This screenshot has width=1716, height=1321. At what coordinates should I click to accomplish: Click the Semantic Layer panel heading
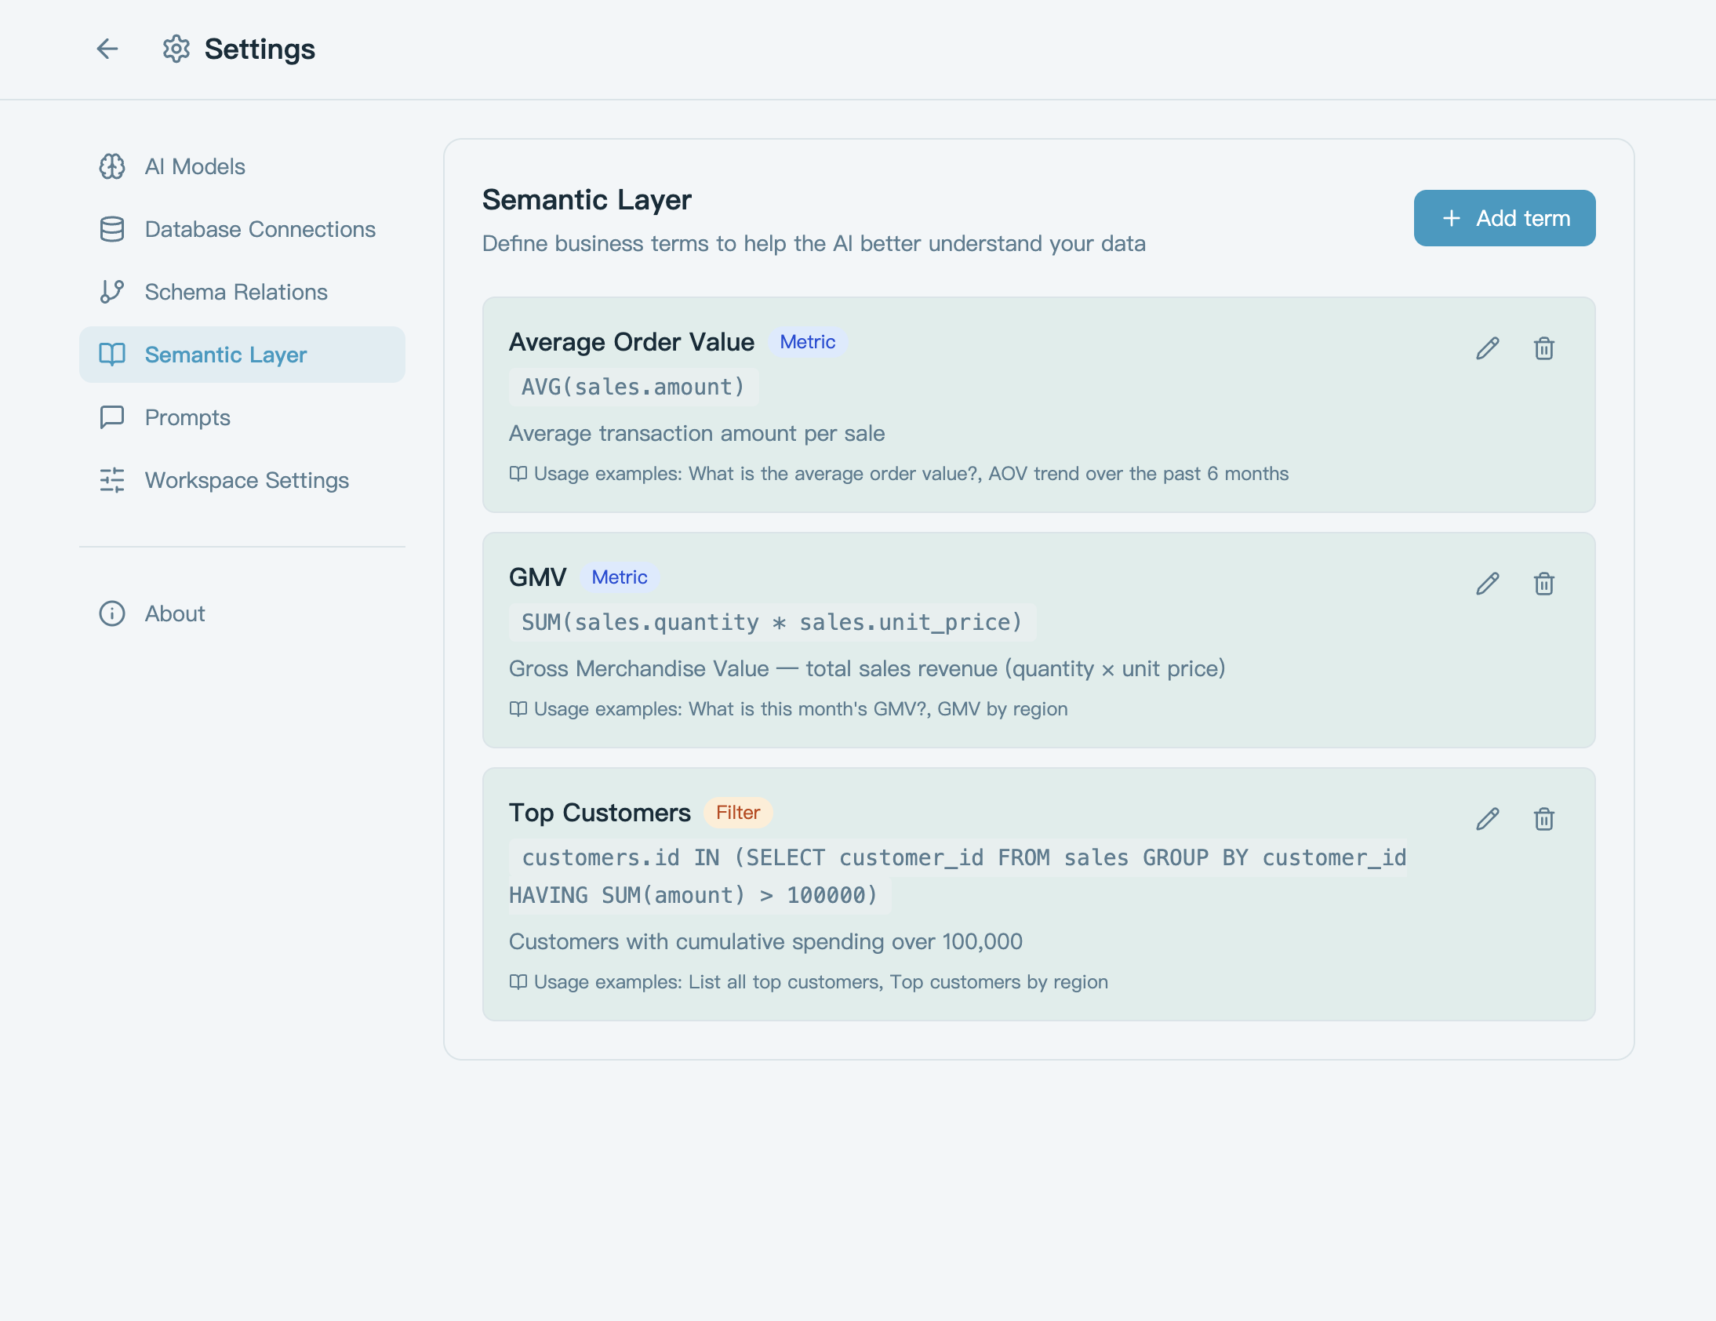pos(586,199)
